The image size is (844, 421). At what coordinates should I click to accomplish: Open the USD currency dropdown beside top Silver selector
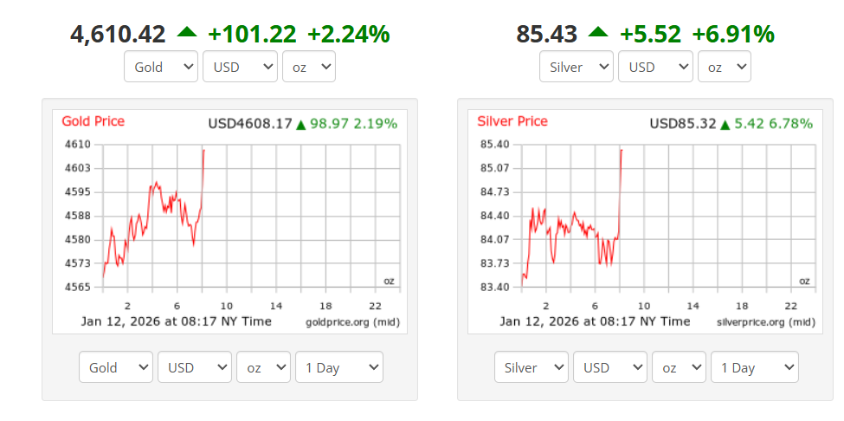click(x=655, y=67)
